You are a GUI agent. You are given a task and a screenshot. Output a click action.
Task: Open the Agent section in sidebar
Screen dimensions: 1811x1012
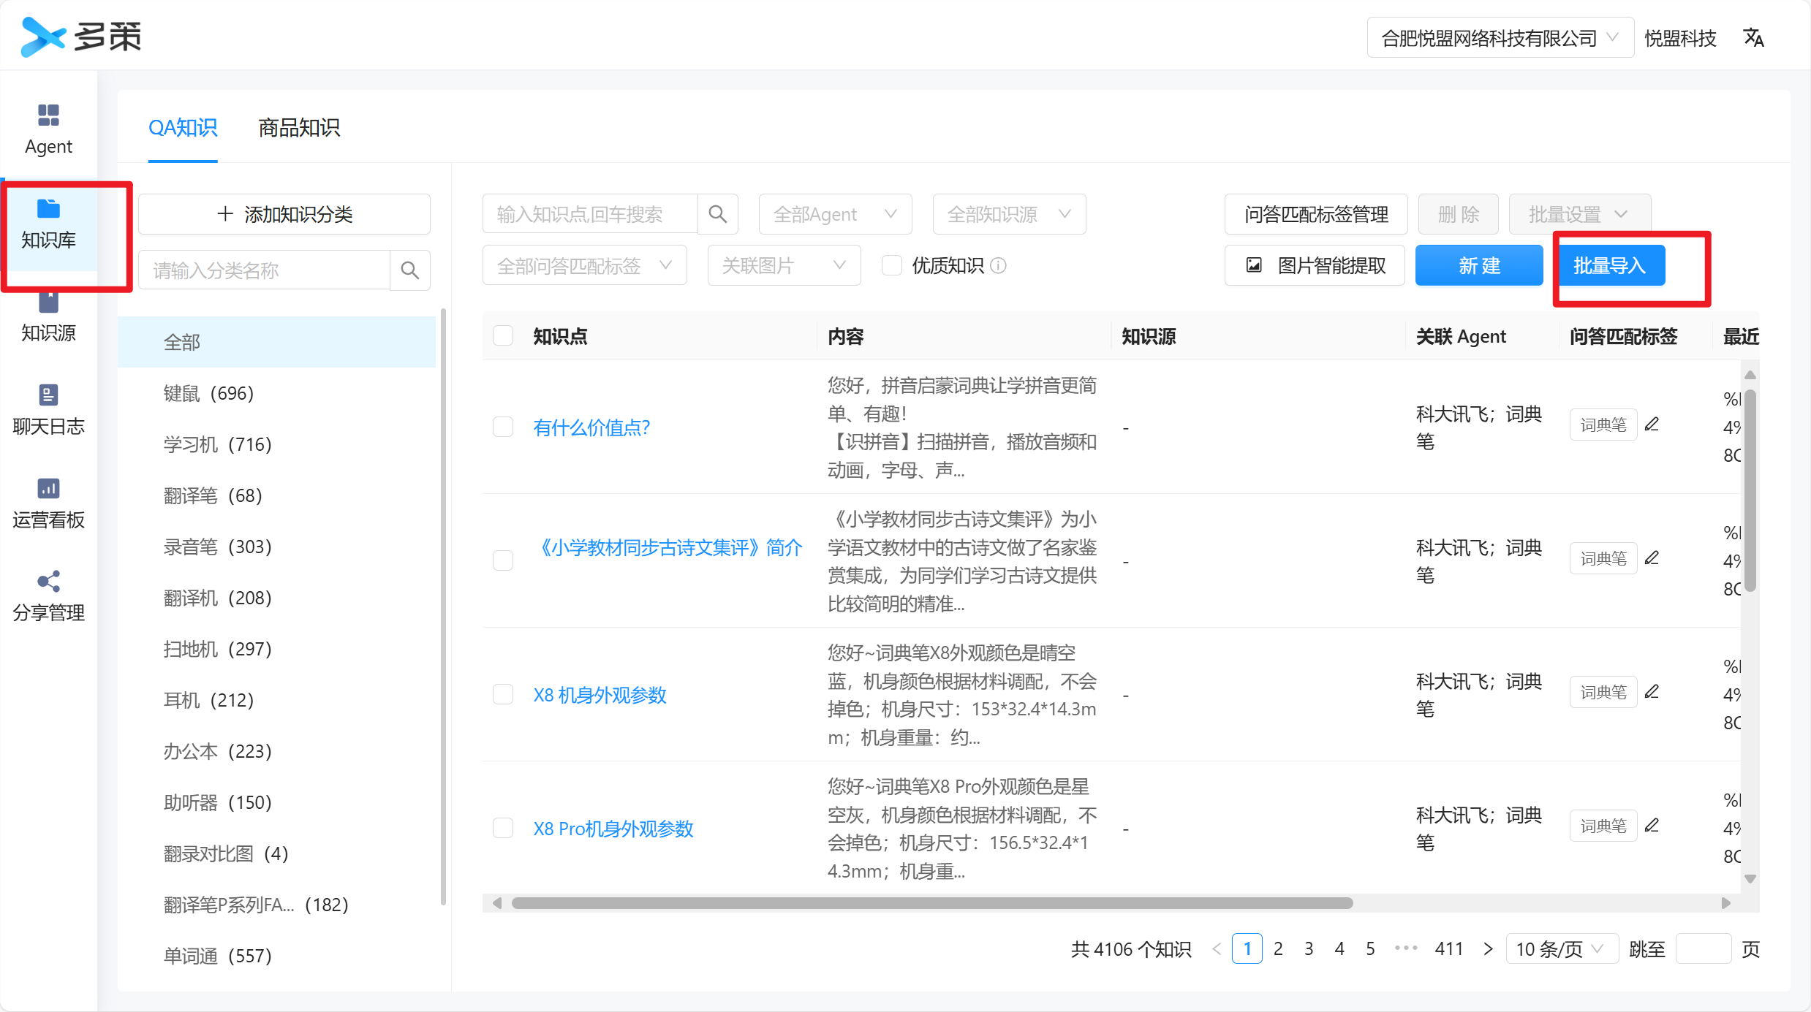click(48, 129)
